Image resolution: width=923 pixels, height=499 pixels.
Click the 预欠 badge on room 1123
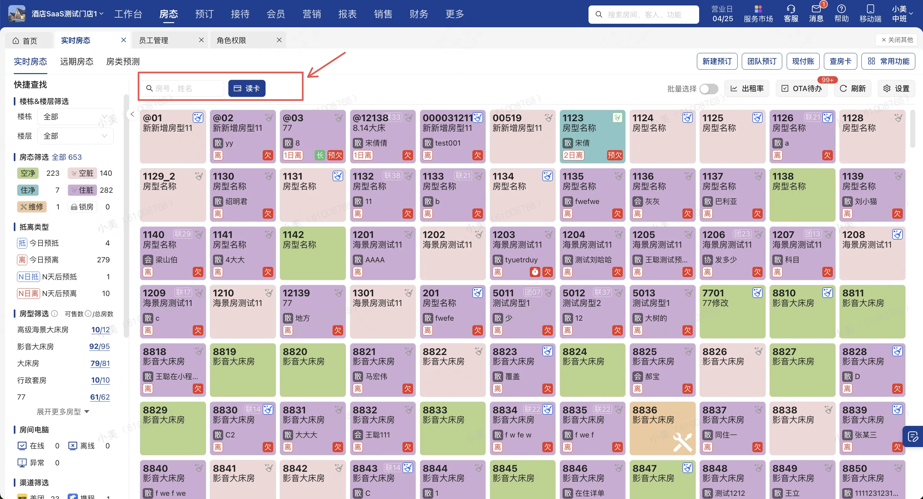(614, 155)
